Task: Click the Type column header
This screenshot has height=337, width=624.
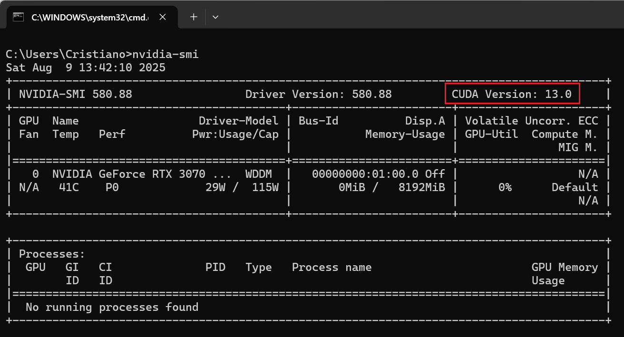Action: 259,267
